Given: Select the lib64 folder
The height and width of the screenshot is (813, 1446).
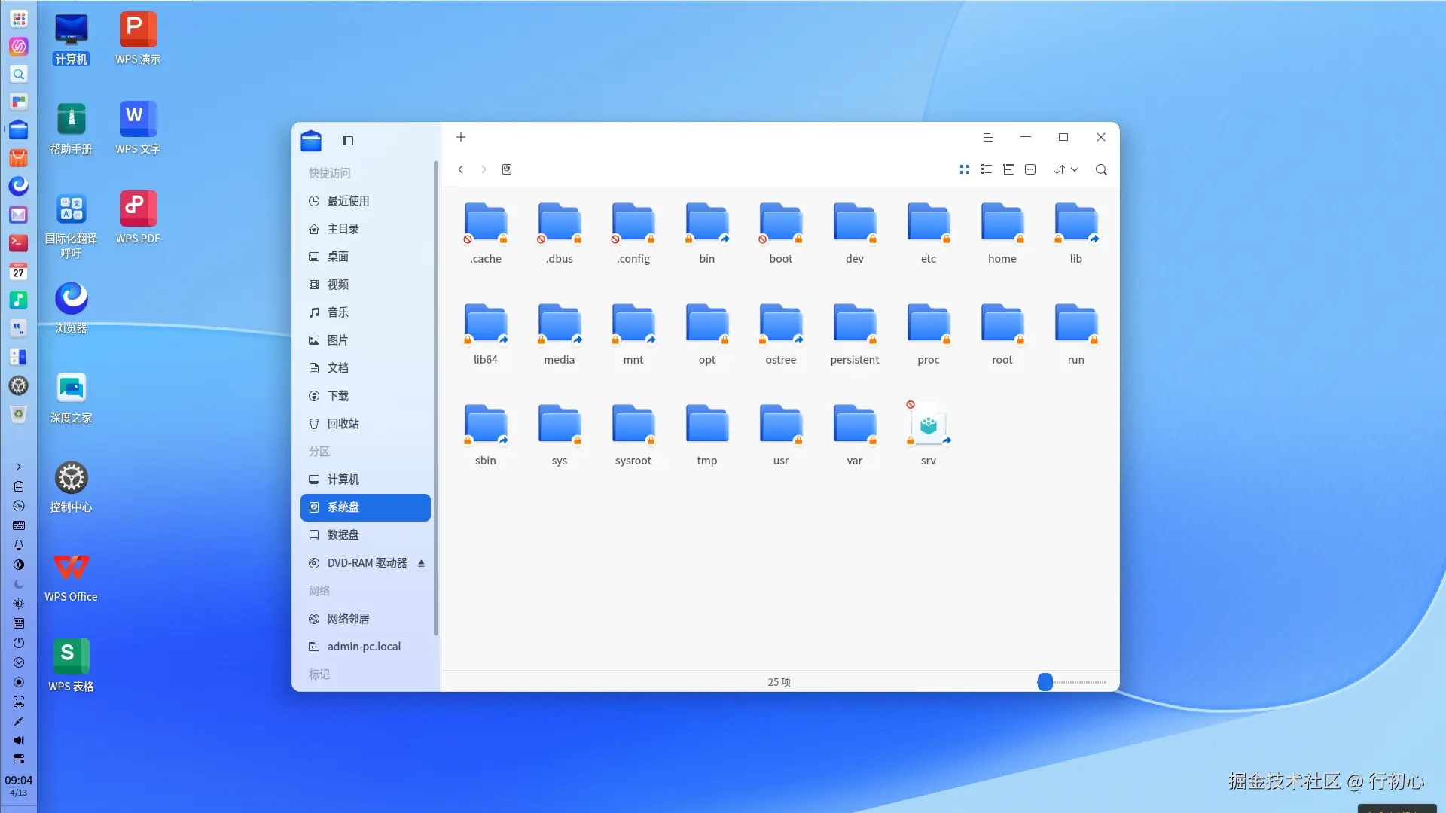Looking at the screenshot, I should click(x=486, y=335).
